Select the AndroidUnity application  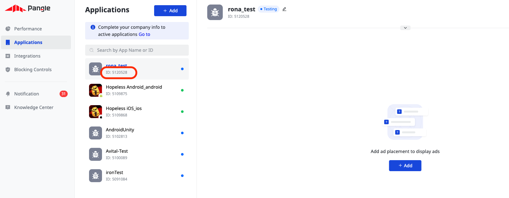(137, 133)
